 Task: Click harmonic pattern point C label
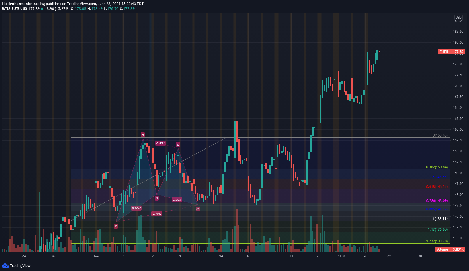178,144
